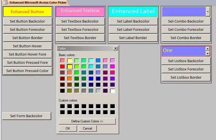
Task: Pick the orange swatch in fourth row
Action: [x=70, y=79]
